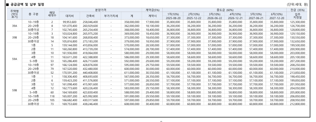
Task: Click the land cost value '99,953,600'
Action: click(x=69, y=22)
